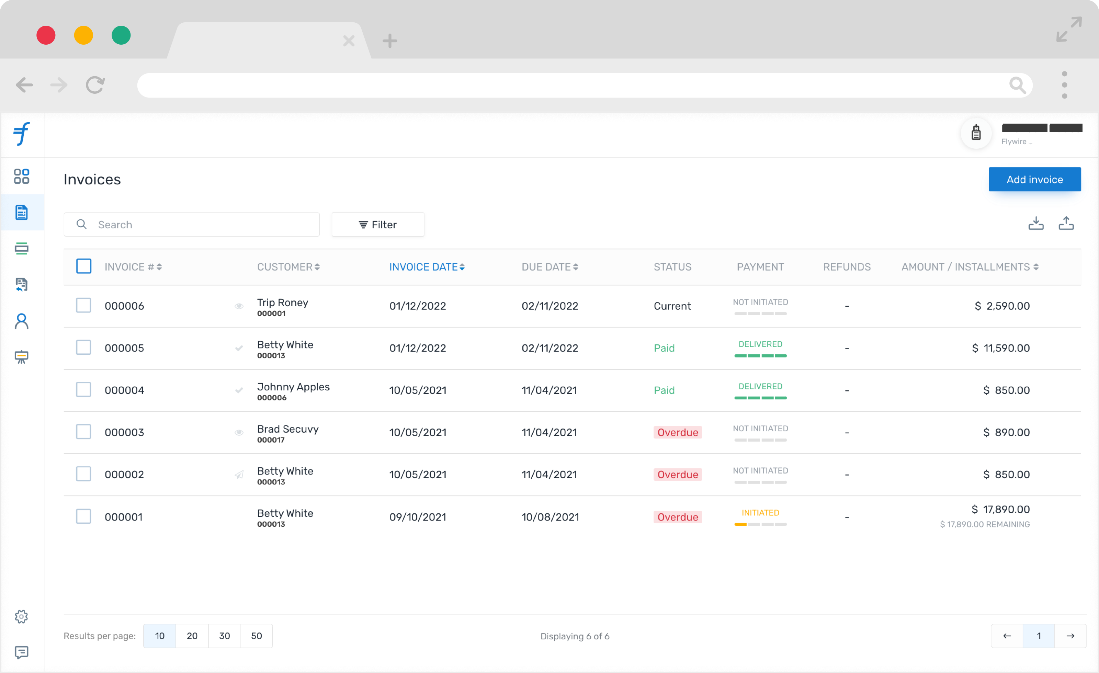Select the checkbox for invoice 000006
1099x673 pixels.
[83, 305]
